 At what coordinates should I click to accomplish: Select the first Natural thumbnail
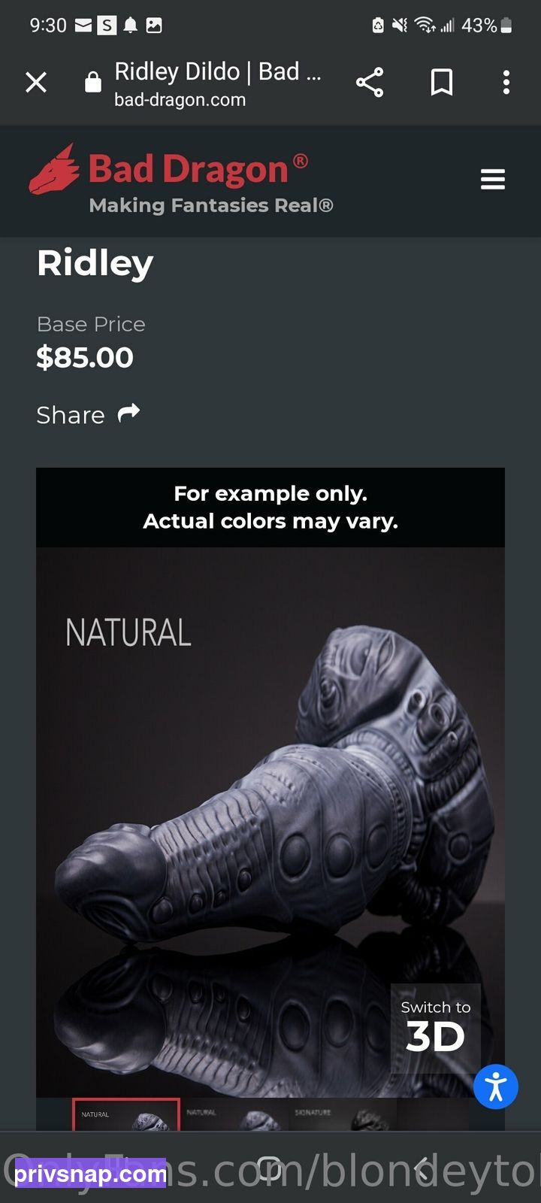click(x=126, y=1115)
